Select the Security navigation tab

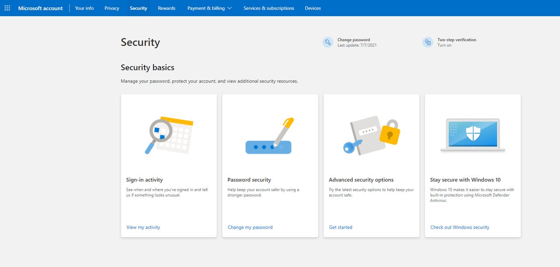coord(138,8)
